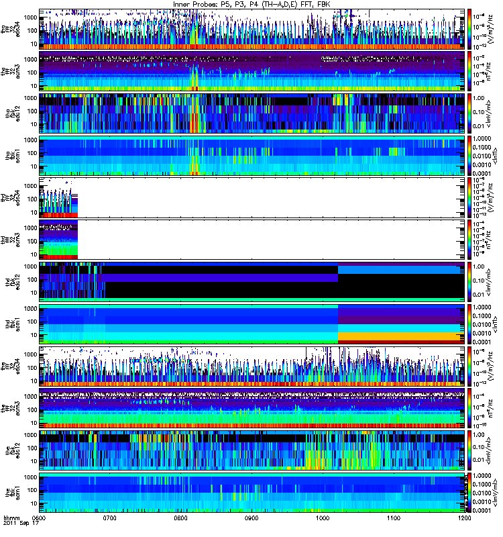Open the tha fff edc34 spectrogram panel
Viewport: 503px width, 537px height.
(251, 29)
